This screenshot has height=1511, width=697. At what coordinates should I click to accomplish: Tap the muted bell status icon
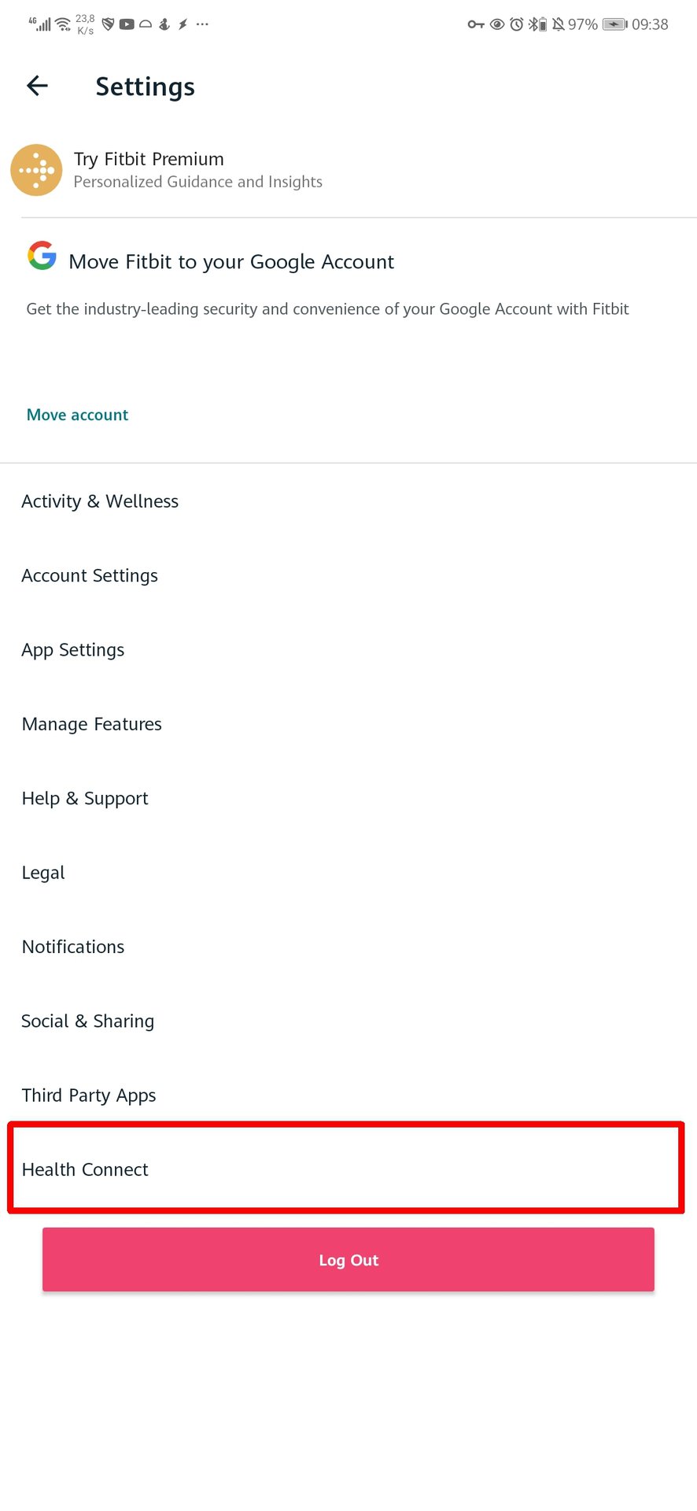pos(558,24)
